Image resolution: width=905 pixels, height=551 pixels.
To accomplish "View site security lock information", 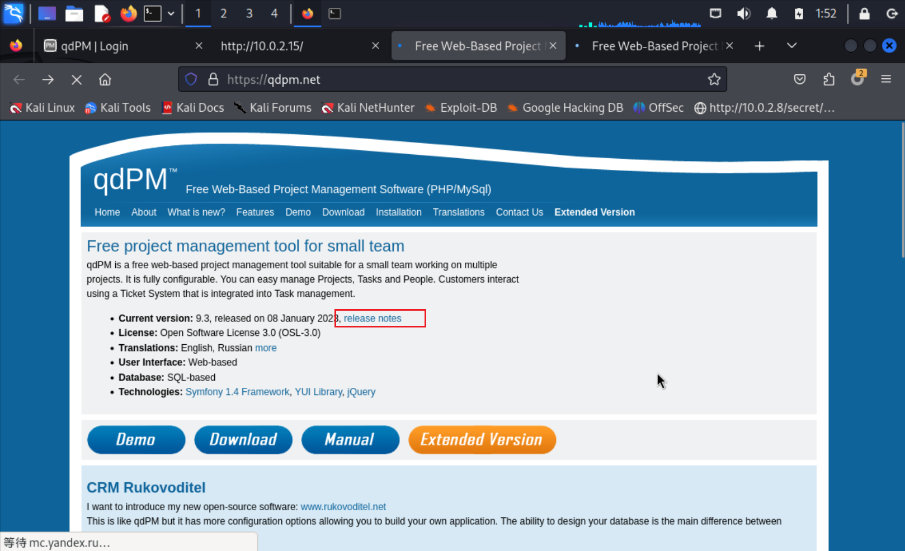I will tap(213, 79).
